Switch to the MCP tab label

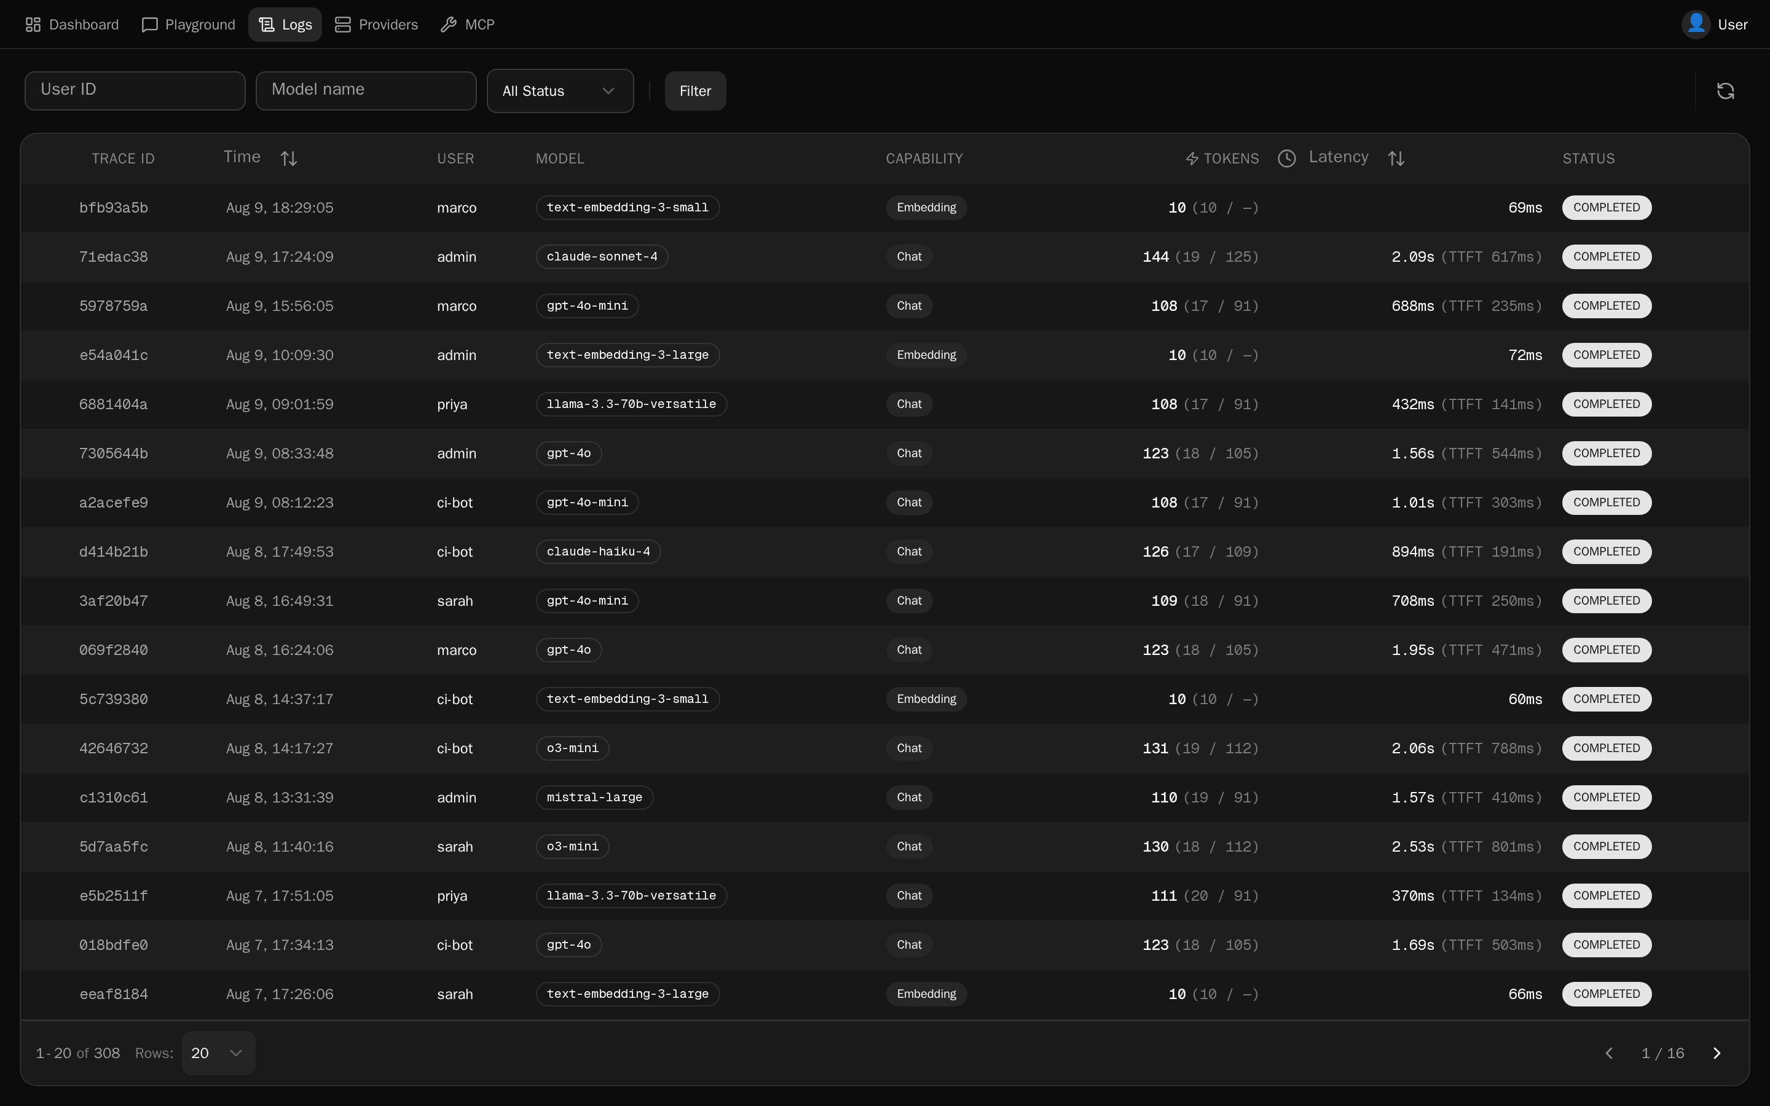pyautogui.click(x=480, y=25)
